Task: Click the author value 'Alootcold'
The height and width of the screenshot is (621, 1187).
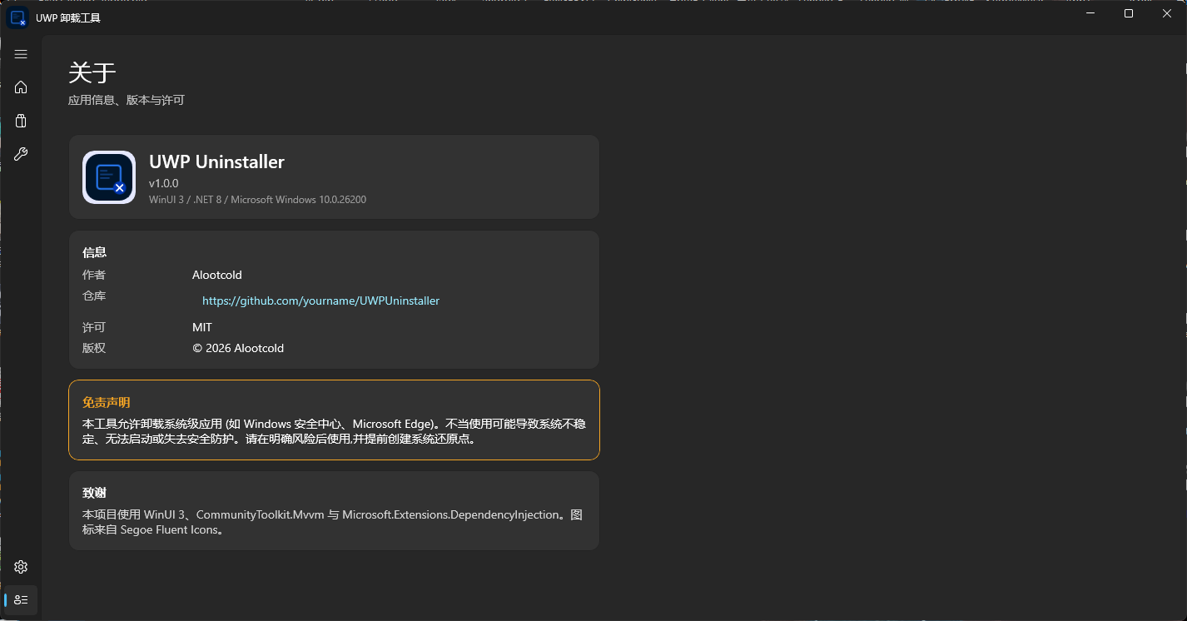Action: pos(217,275)
